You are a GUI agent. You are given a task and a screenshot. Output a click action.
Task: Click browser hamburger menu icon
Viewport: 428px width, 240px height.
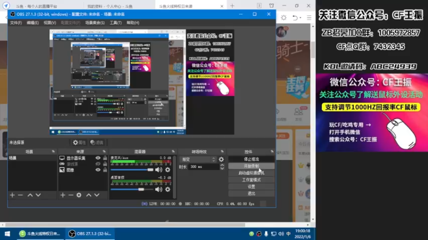pyautogui.click(x=309, y=18)
